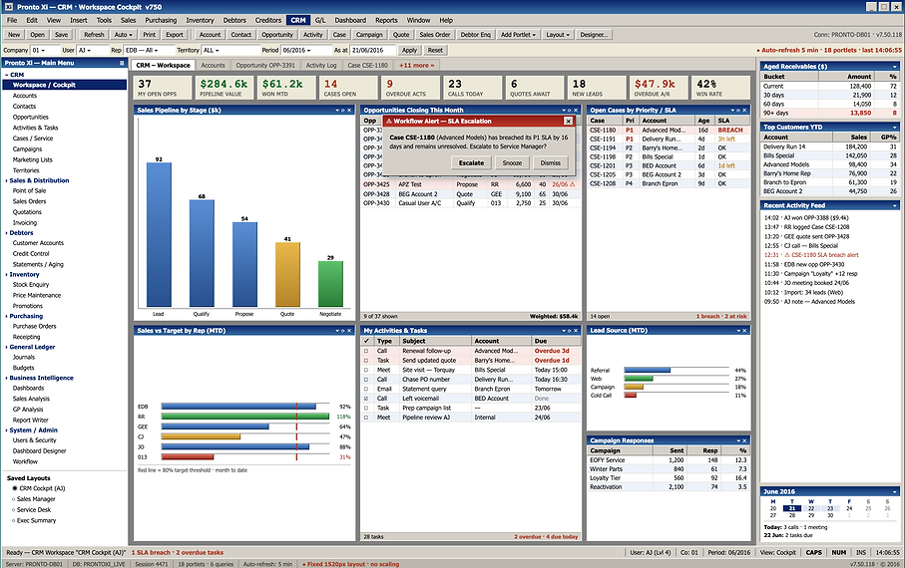Open the Layout toolbar dropdown
Screen dimensions: 905x568
(558, 35)
